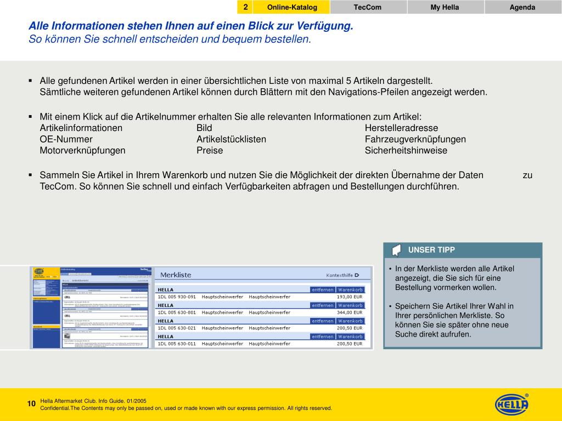Image resolution: width=562 pixels, height=421 pixels.
Task: Add 1DL 005 930-091 to Warenkorb
Action: click(350, 289)
